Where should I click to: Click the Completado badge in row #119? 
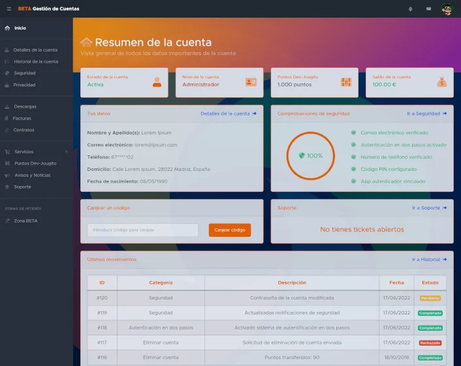[430, 313]
